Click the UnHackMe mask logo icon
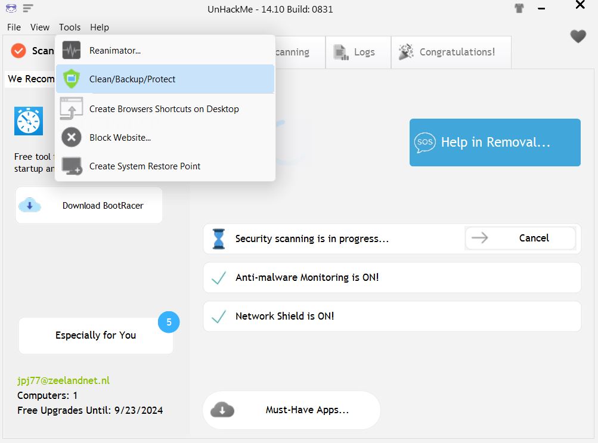The width and height of the screenshot is (598, 443). 11,8
